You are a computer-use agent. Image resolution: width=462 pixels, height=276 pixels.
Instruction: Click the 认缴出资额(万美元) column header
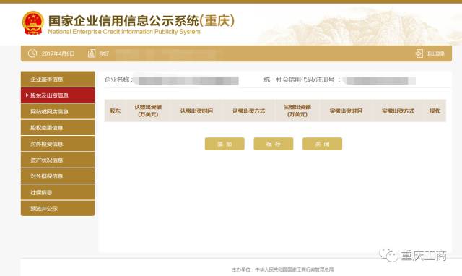148,111
